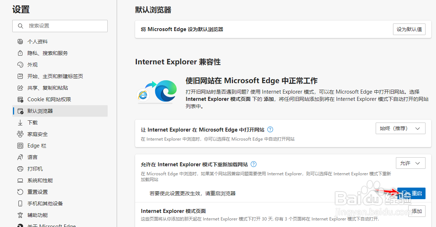
Task: Open 个人资料 settings page
Action: (x=60, y=42)
